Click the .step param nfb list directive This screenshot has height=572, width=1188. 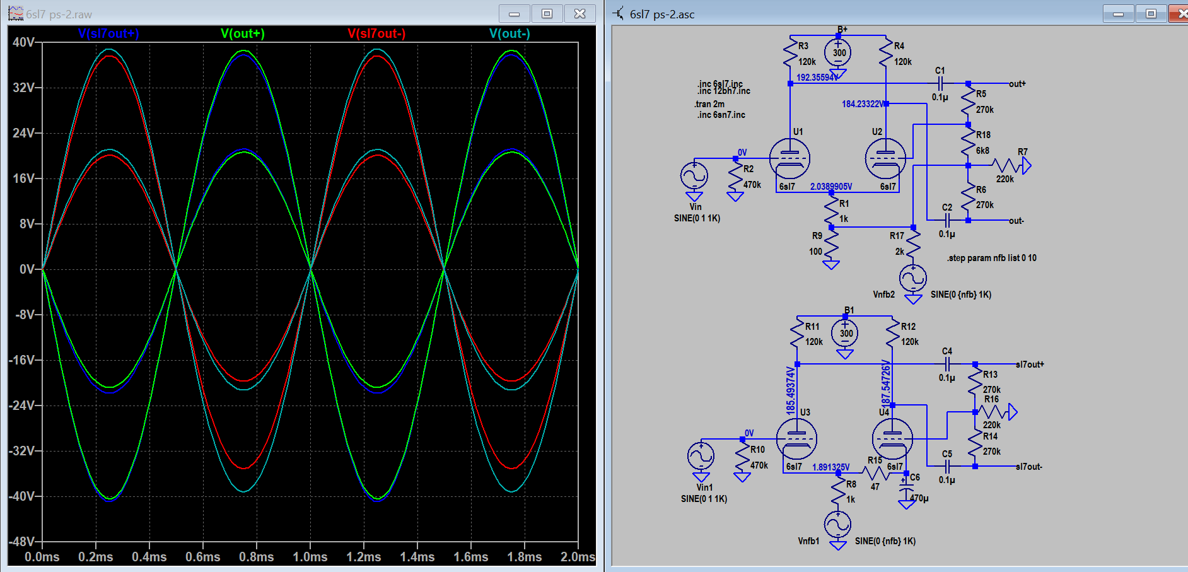point(991,258)
